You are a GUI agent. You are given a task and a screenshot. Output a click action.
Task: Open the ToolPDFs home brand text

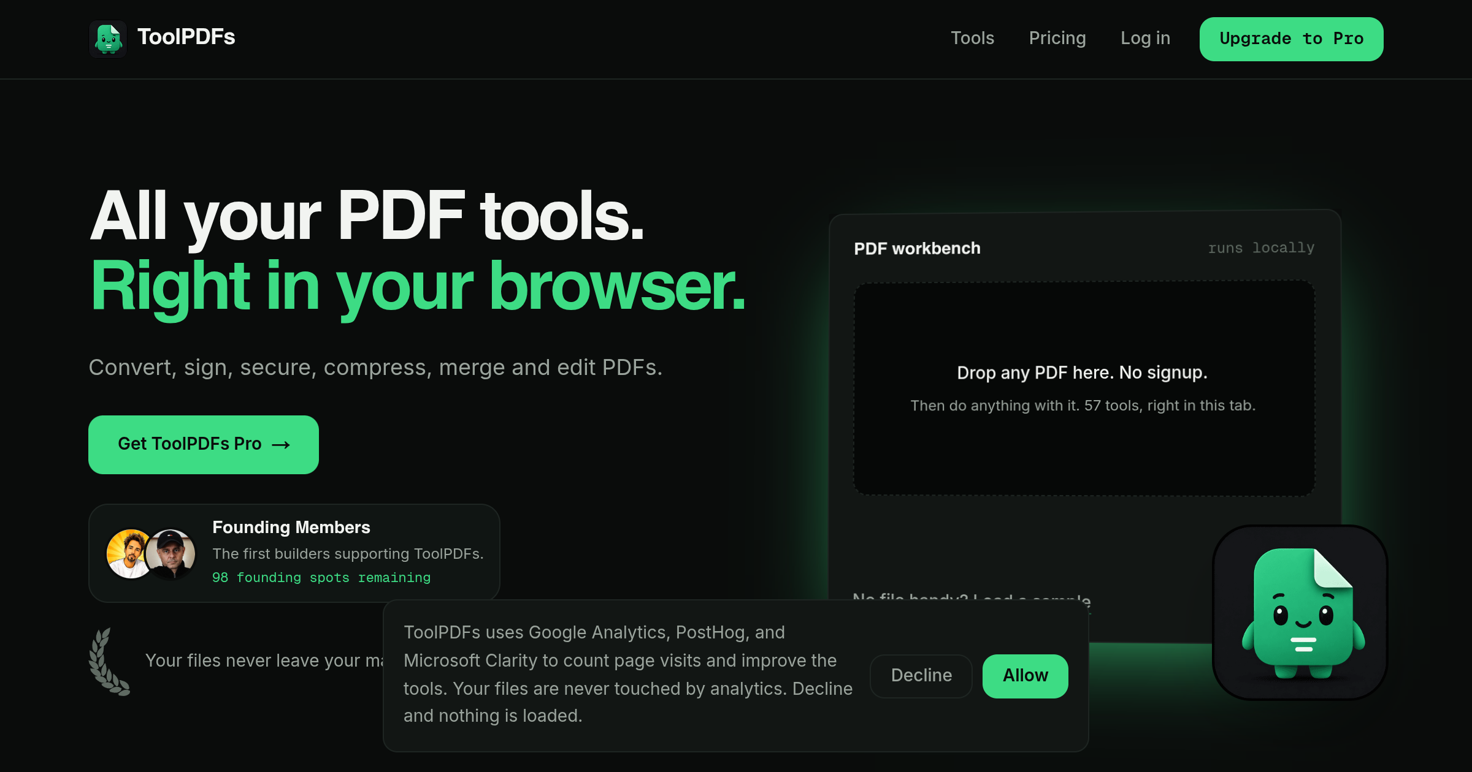point(186,37)
